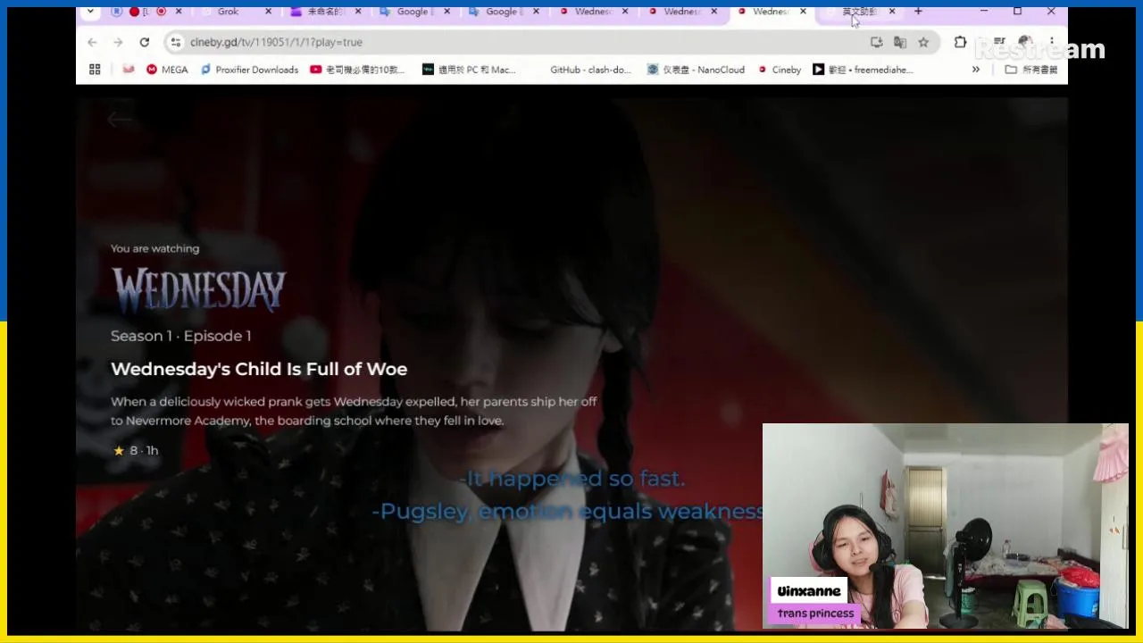Click the star rating 8 · 1h

point(135,451)
